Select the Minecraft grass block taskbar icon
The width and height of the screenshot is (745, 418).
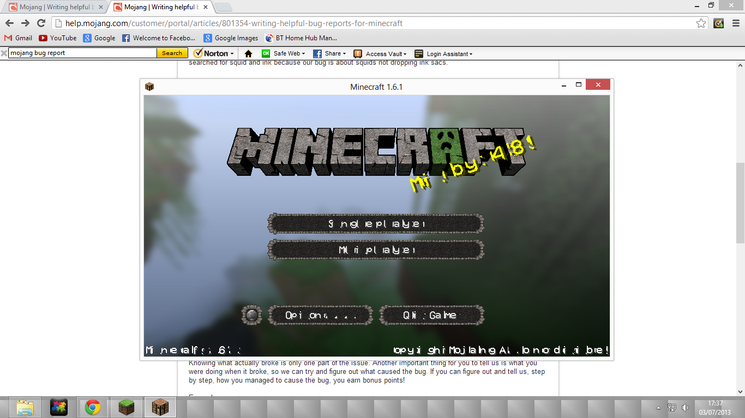[x=126, y=407]
